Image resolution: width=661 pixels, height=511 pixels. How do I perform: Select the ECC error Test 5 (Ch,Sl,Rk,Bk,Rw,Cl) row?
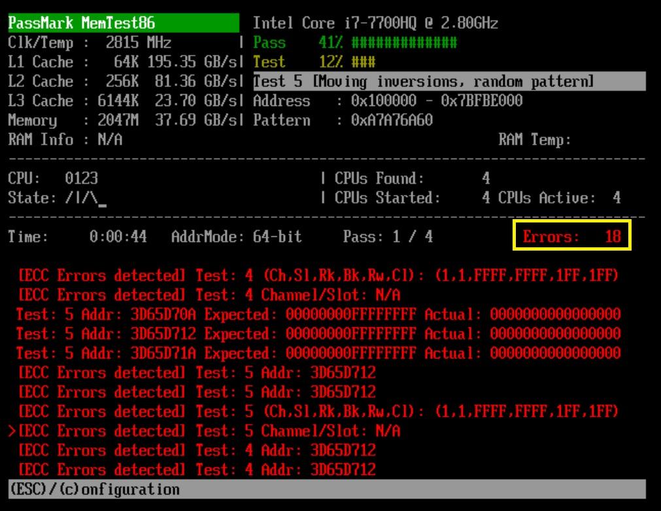(x=318, y=412)
